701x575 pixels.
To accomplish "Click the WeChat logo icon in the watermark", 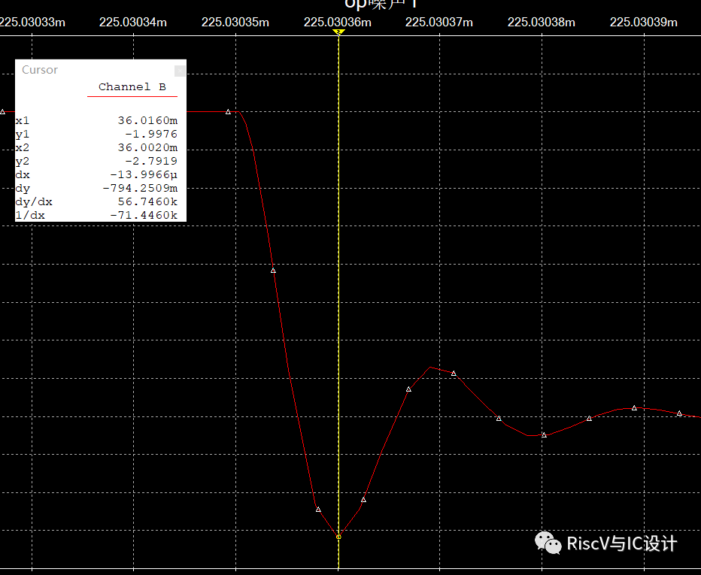I will click(548, 543).
